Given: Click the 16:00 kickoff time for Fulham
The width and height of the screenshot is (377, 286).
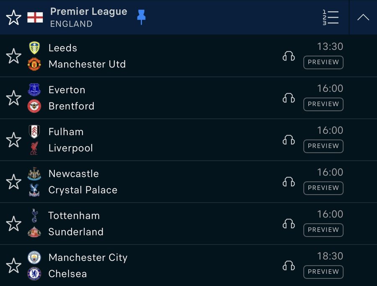Looking at the screenshot, I should pos(331,130).
